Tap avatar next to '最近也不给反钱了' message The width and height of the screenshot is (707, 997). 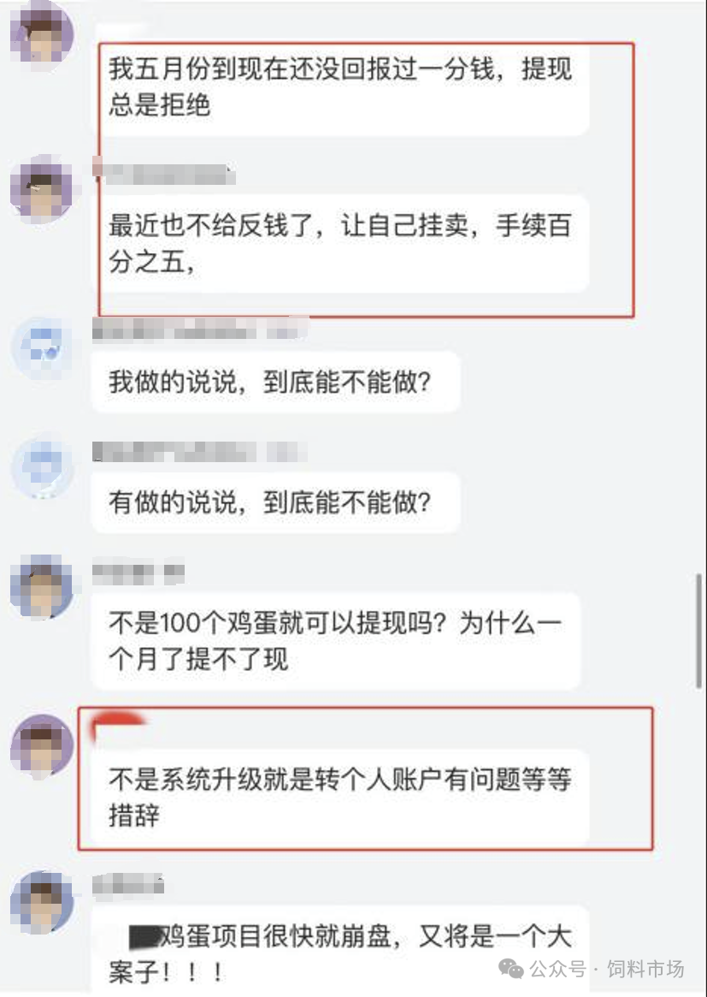point(42,189)
